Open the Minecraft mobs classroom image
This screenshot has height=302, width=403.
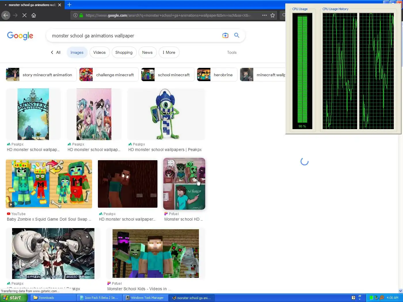coord(156,253)
